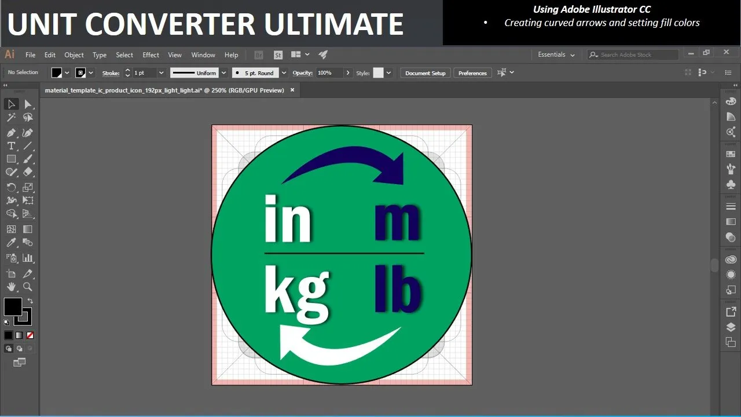This screenshot has width=741, height=417.
Task: Choose the Symbol Sprayer tool
Action: pos(11,258)
